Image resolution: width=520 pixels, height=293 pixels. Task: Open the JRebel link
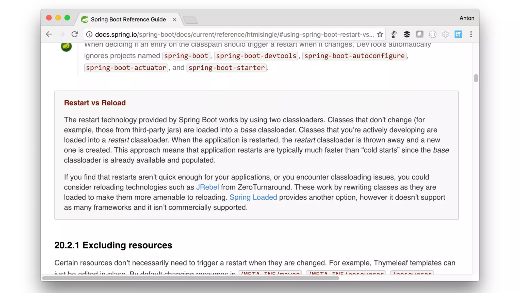pyautogui.click(x=207, y=187)
